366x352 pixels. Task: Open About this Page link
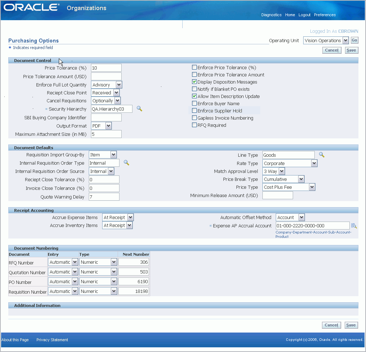(x=15, y=340)
